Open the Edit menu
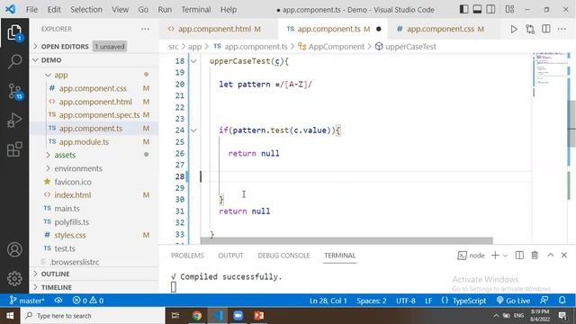Screen dimensions: 576x324 click(54, 10)
